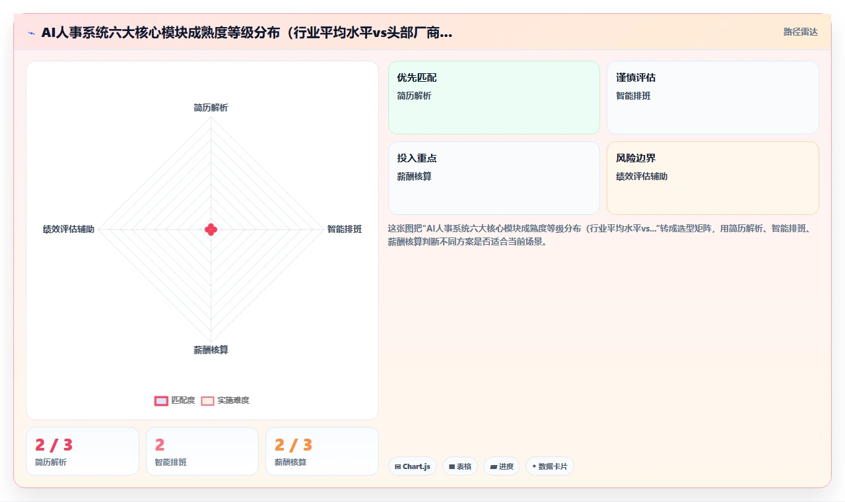Click the 进度 tag chip
Screen dimensions: 845x502
[x=502, y=466]
